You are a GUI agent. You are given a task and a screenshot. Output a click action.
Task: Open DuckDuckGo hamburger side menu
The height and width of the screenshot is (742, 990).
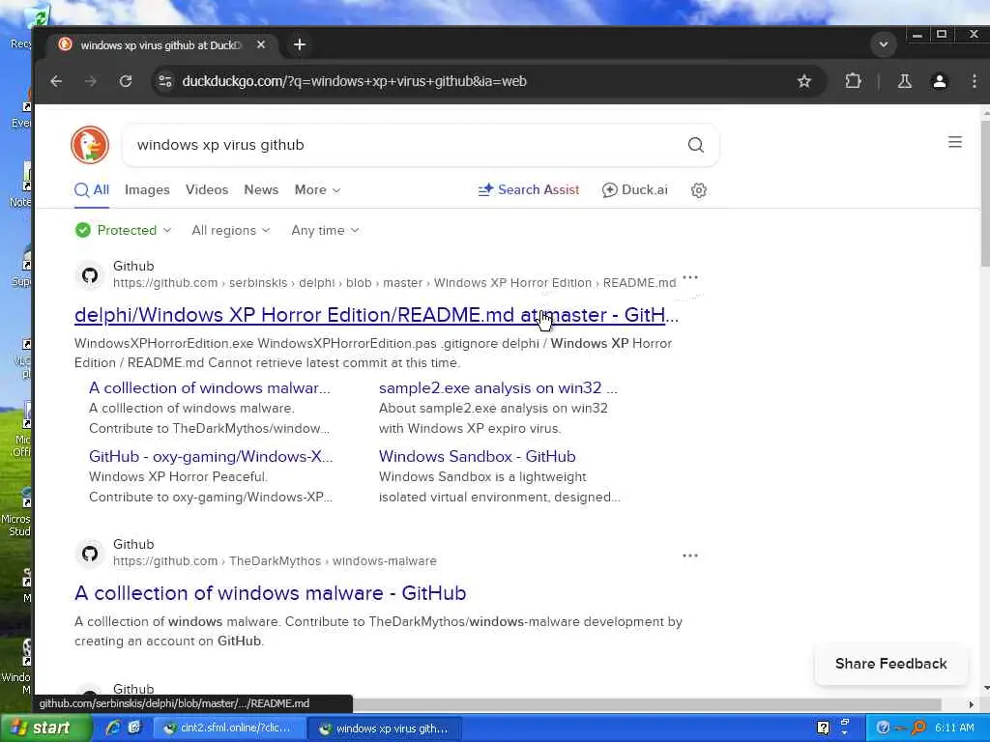click(x=954, y=142)
